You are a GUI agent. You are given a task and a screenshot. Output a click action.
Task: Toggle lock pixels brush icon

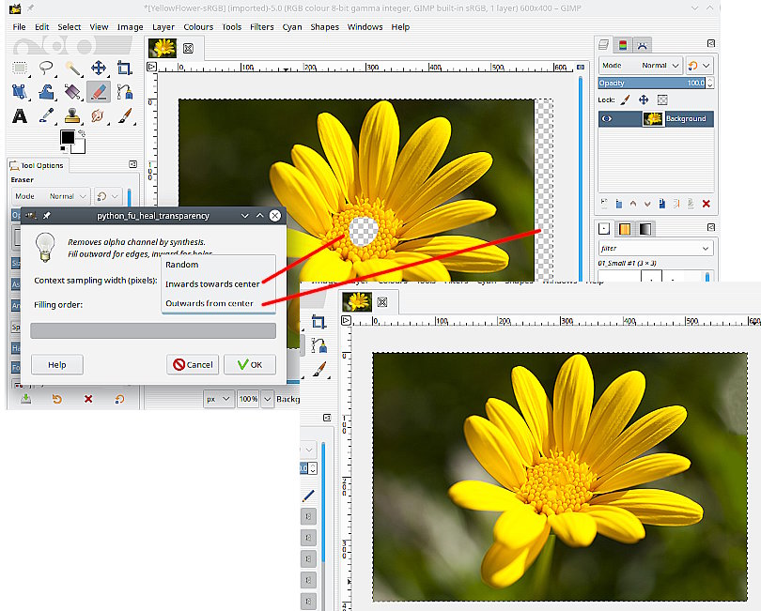point(625,99)
